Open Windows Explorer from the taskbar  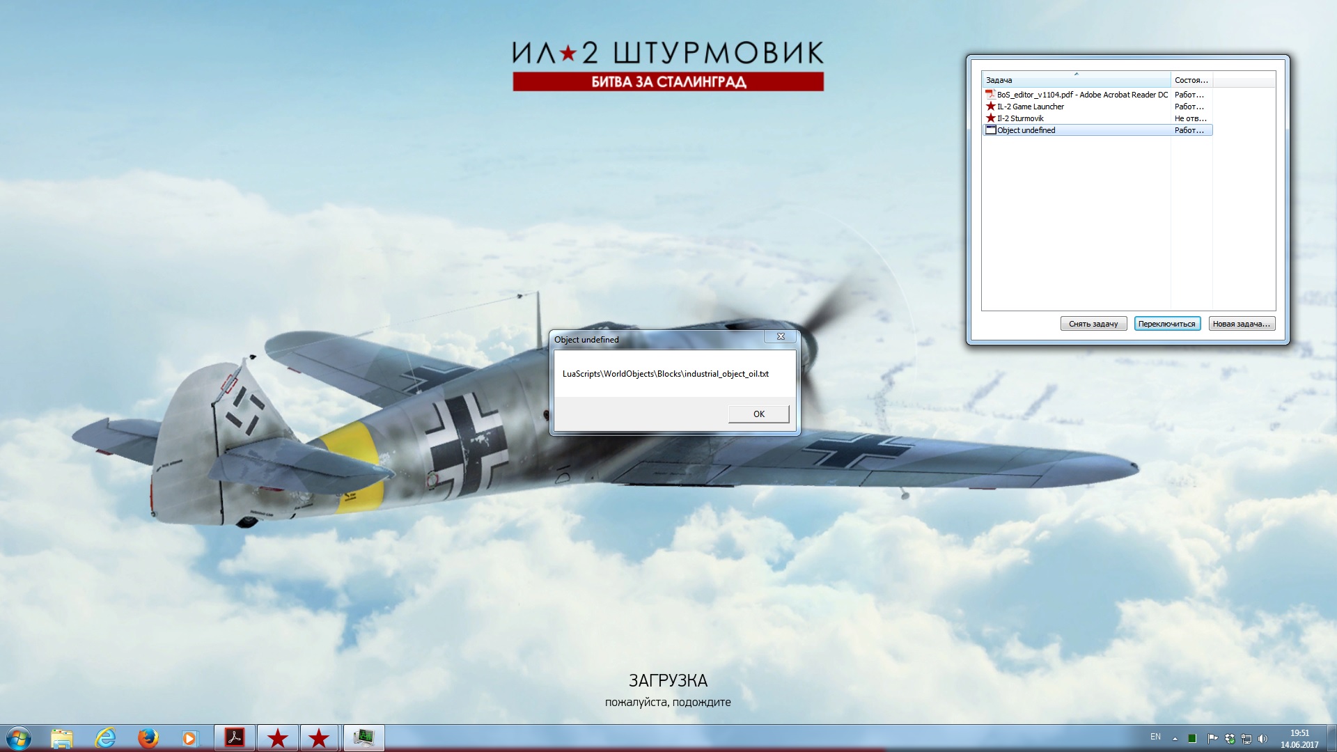click(x=62, y=738)
